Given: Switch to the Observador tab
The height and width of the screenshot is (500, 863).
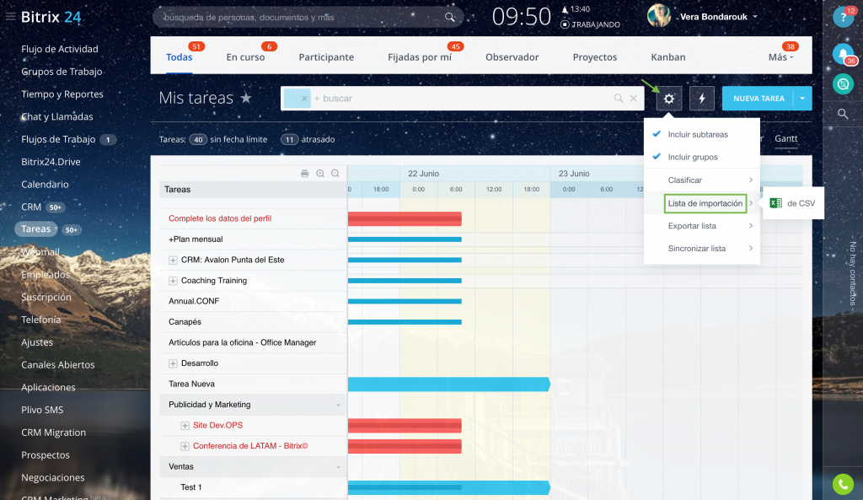Looking at the screenshot, I should tap(512, 56).
